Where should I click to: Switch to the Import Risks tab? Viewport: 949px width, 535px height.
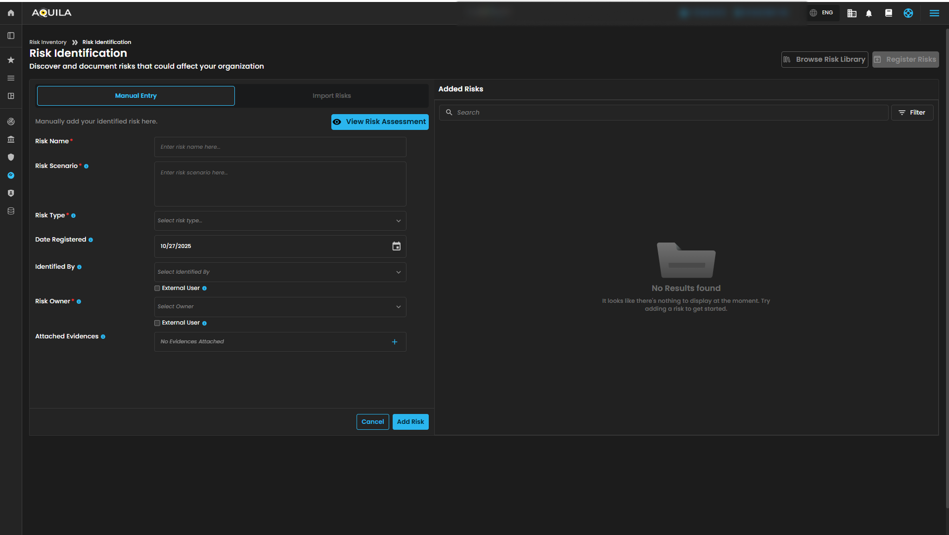tap(331, 96)
